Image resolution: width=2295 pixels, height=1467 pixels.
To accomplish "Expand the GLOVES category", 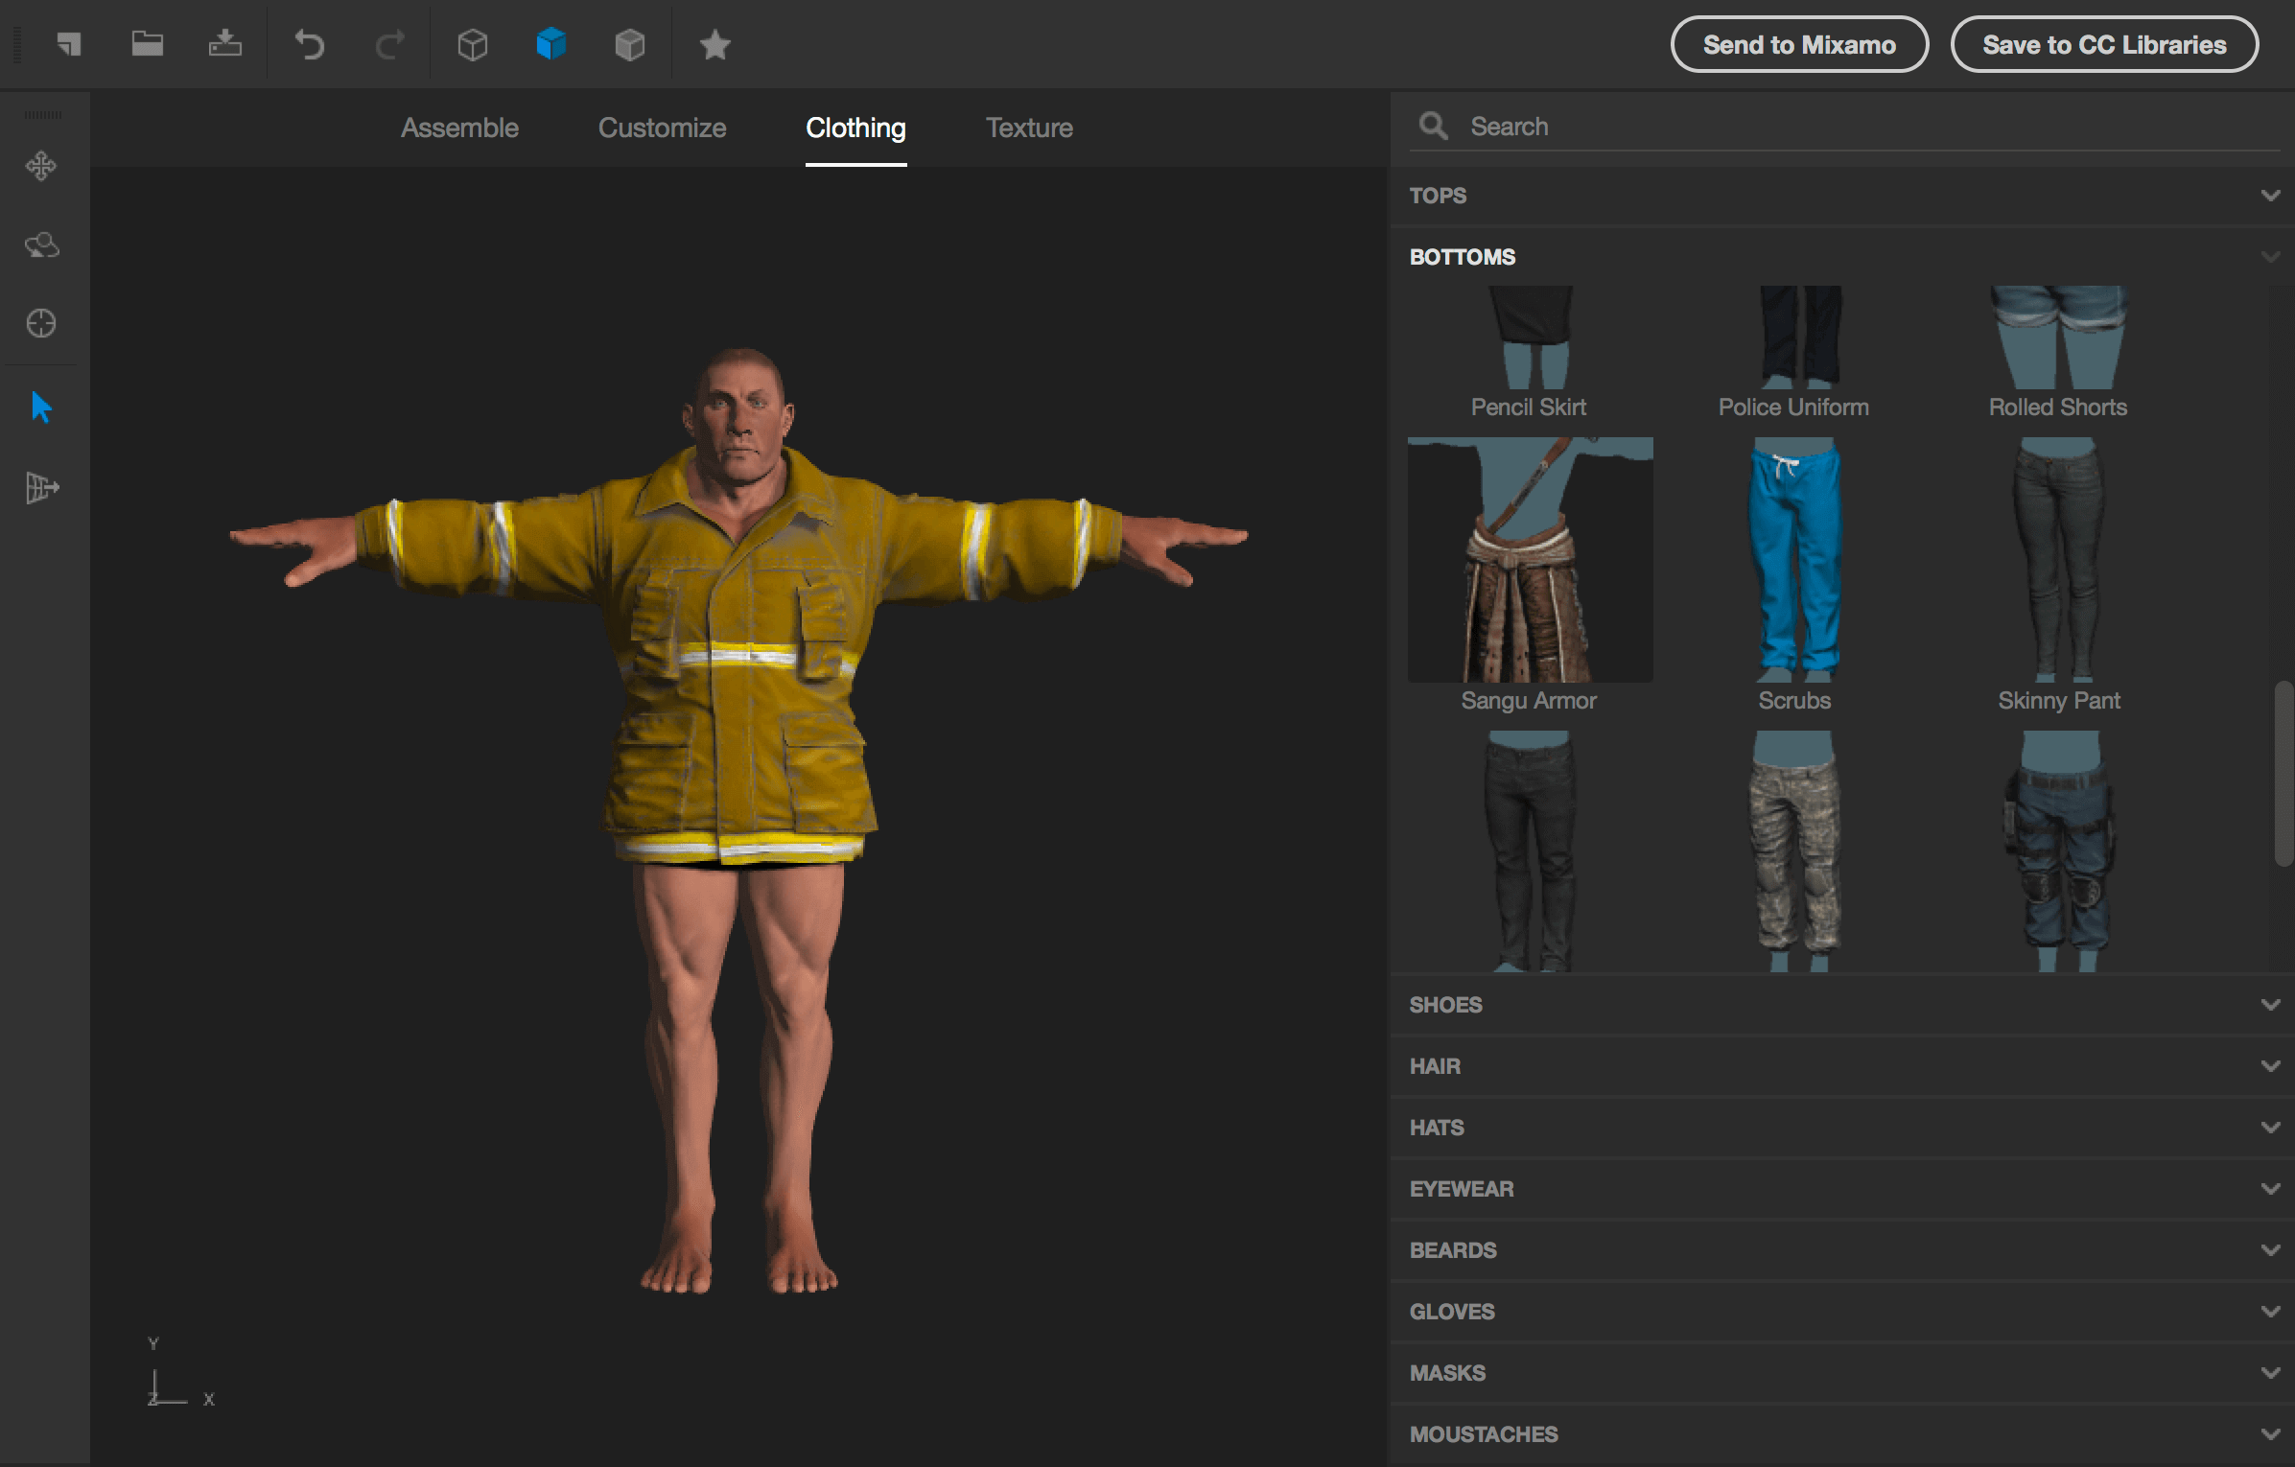I will 1841,1312.
